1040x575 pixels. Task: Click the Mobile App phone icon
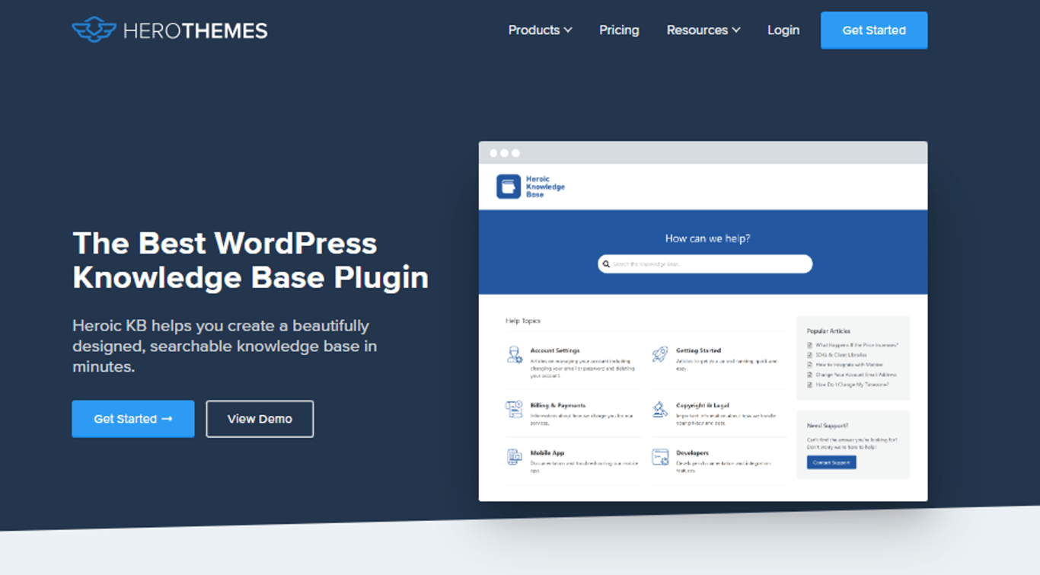(x=515, y=457)
